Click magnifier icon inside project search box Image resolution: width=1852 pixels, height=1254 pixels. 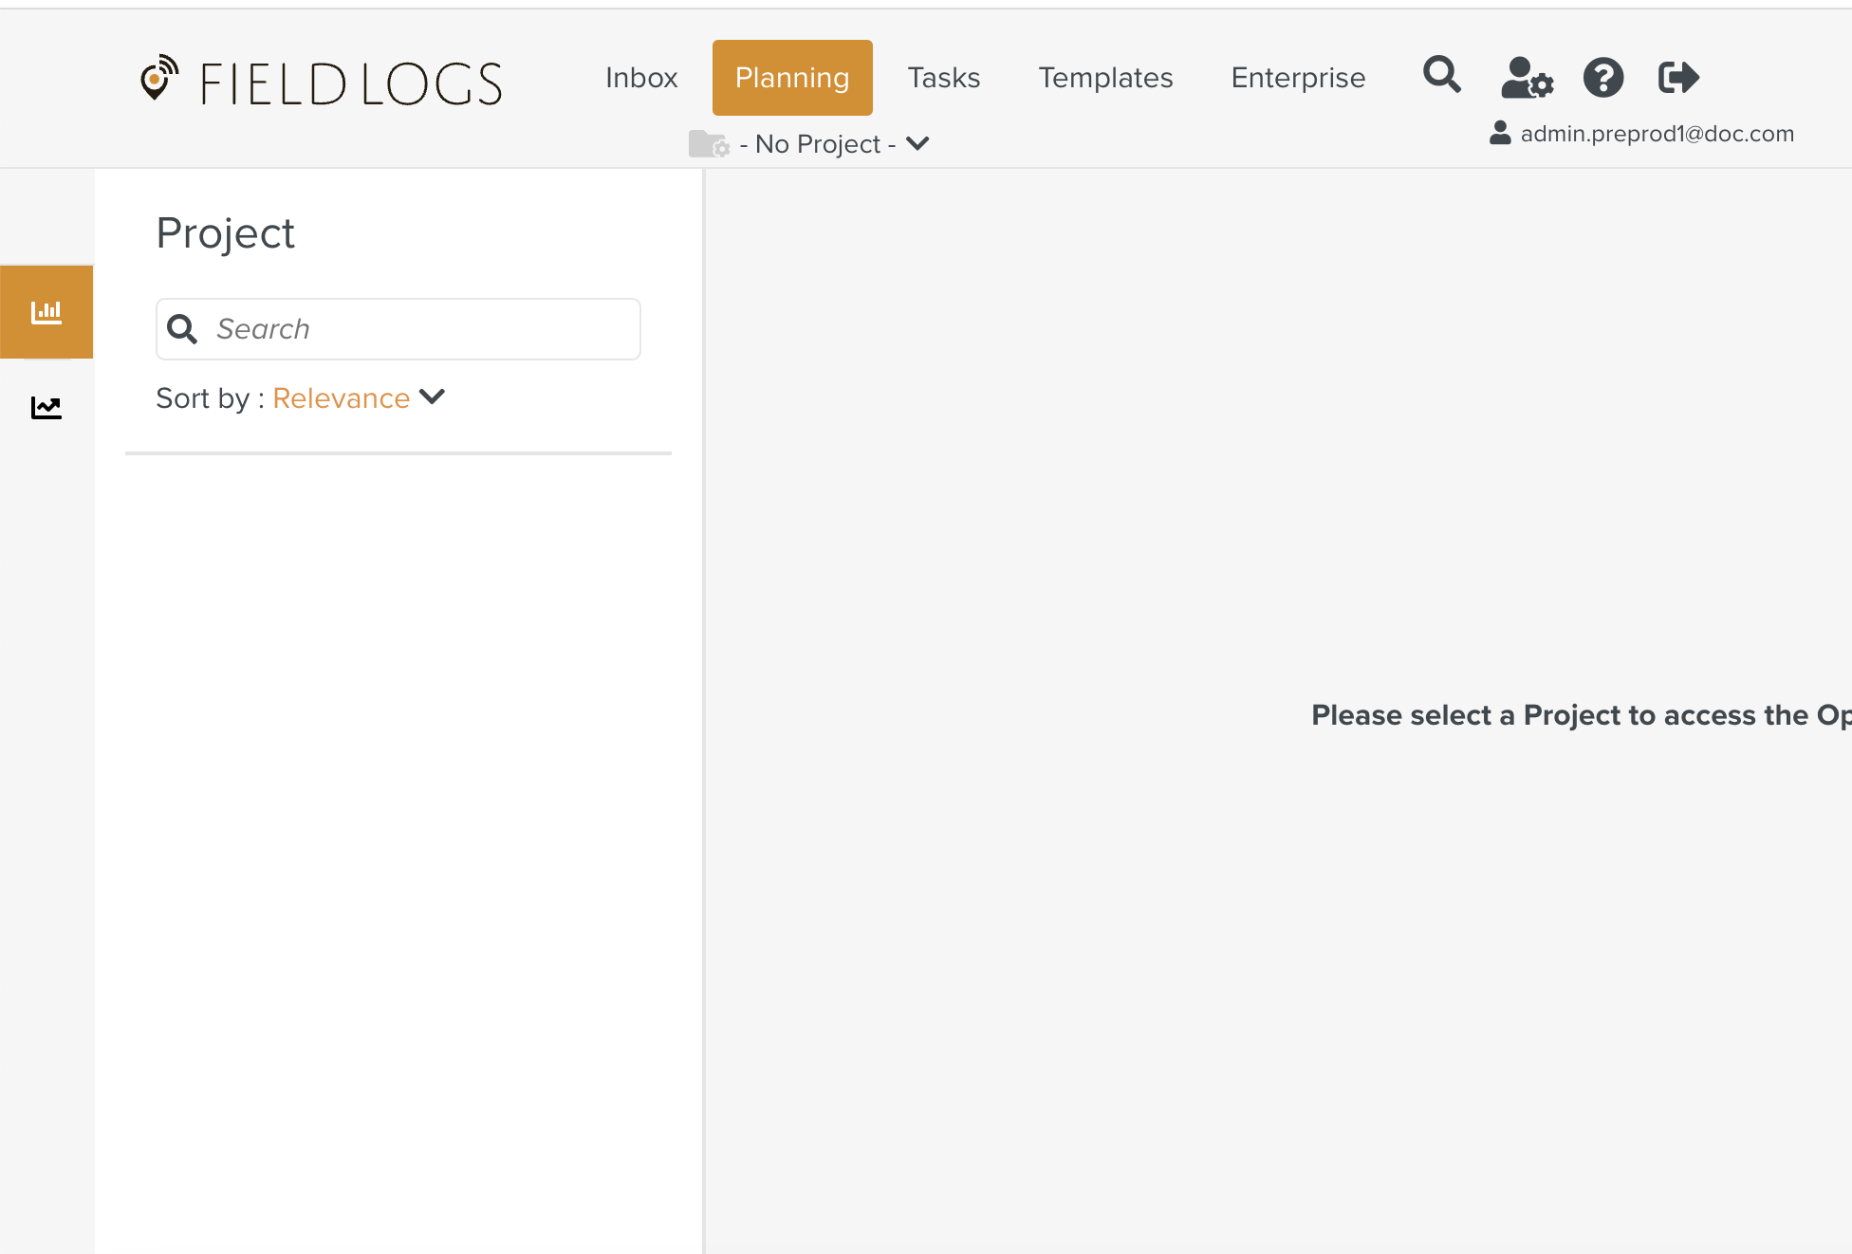tap(182, 329)
